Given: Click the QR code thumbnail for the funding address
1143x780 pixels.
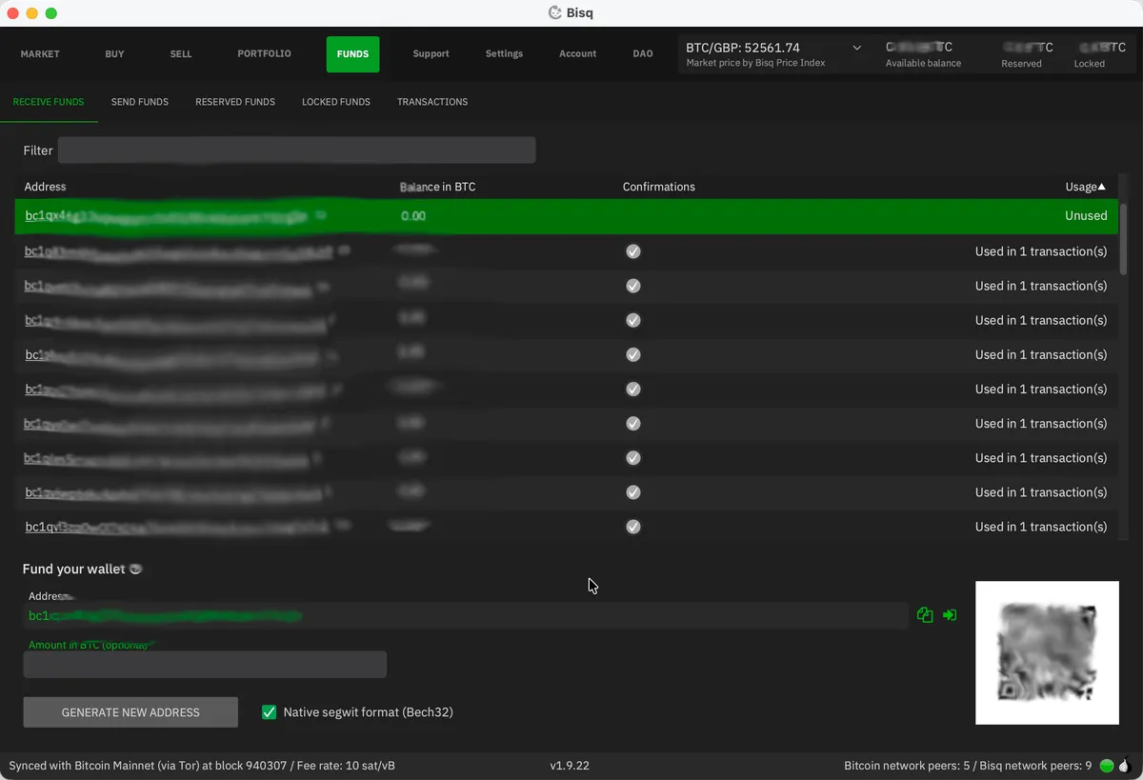Looking at the screenshot, I should (x=1046, y=652).
